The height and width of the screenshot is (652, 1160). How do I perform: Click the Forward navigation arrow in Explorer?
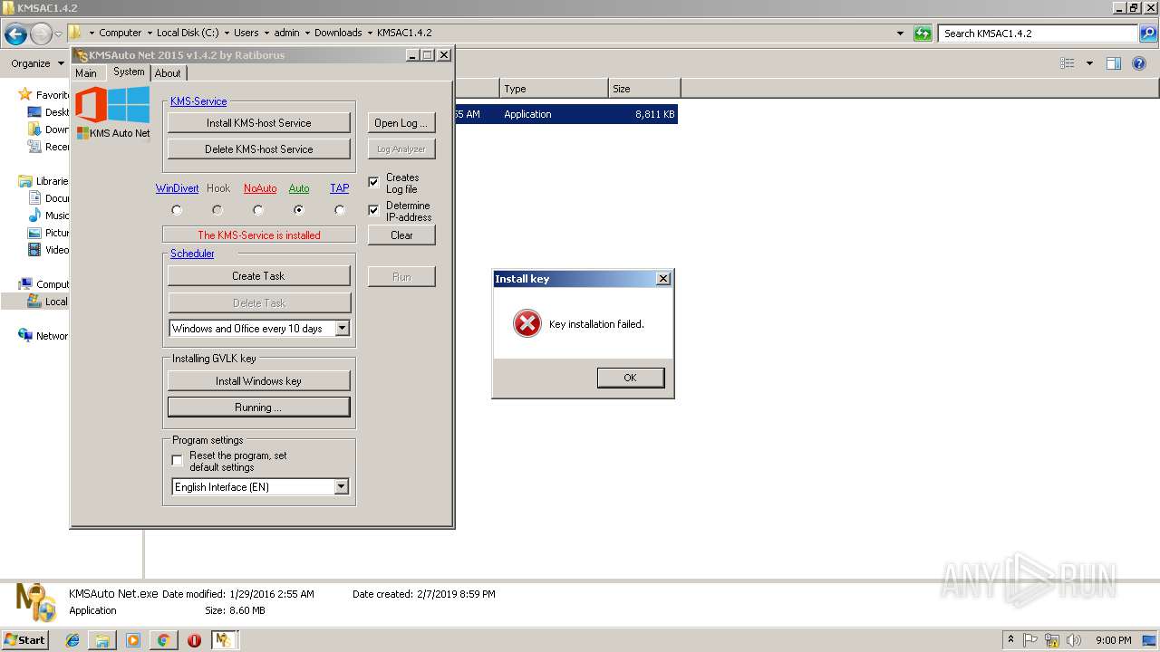pyautogui.click(x=41, y=34)
